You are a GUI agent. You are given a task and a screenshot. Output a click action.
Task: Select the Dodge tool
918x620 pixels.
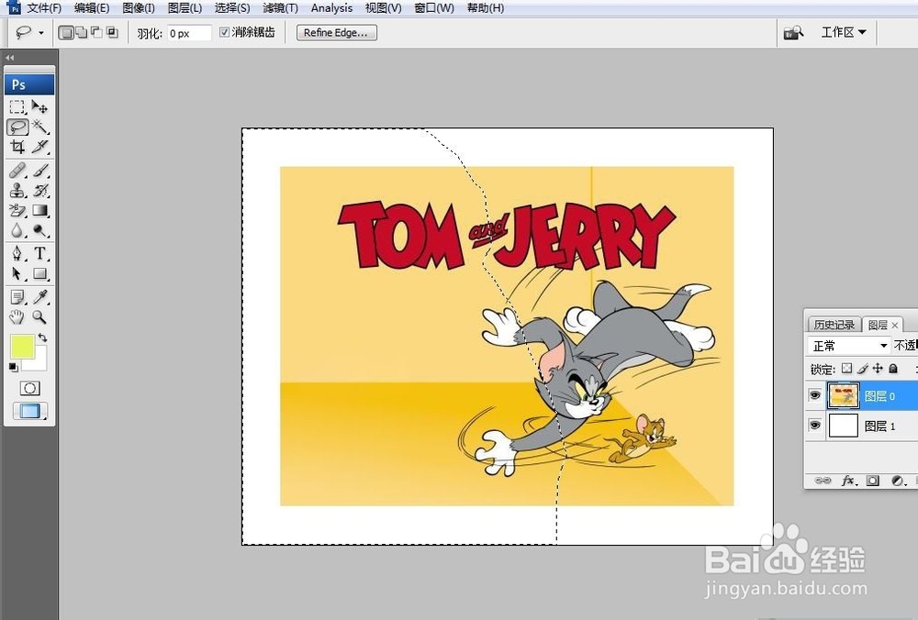39,230
